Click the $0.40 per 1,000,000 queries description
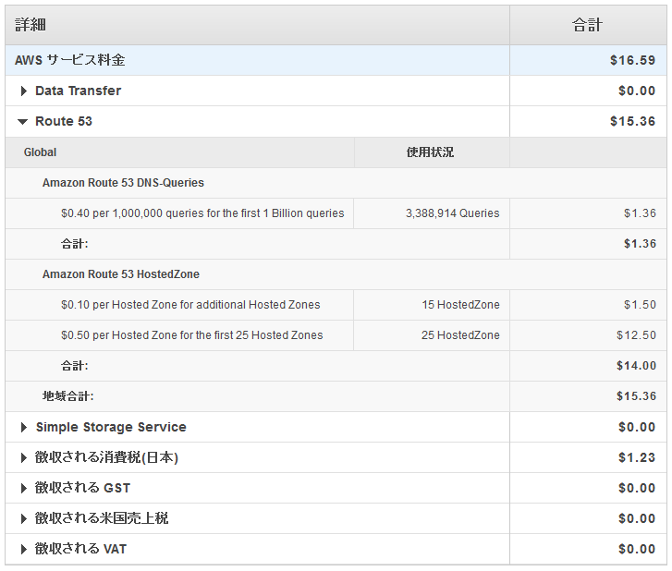The image size is (672, 571). (x=202, y=213)
